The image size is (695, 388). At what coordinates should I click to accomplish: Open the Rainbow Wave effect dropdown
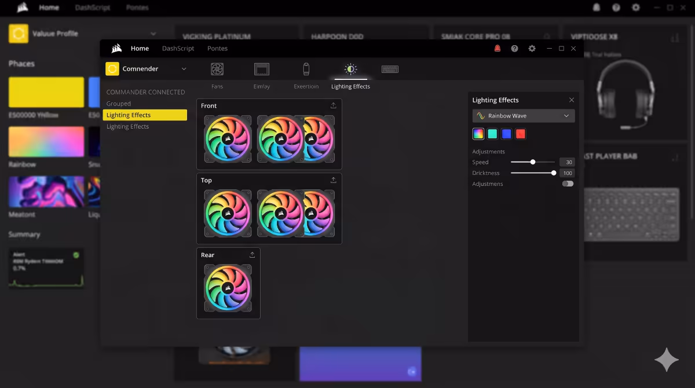524,116
